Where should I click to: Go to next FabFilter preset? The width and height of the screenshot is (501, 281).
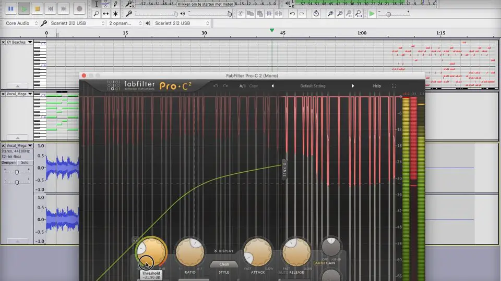[x=353, y=86]
